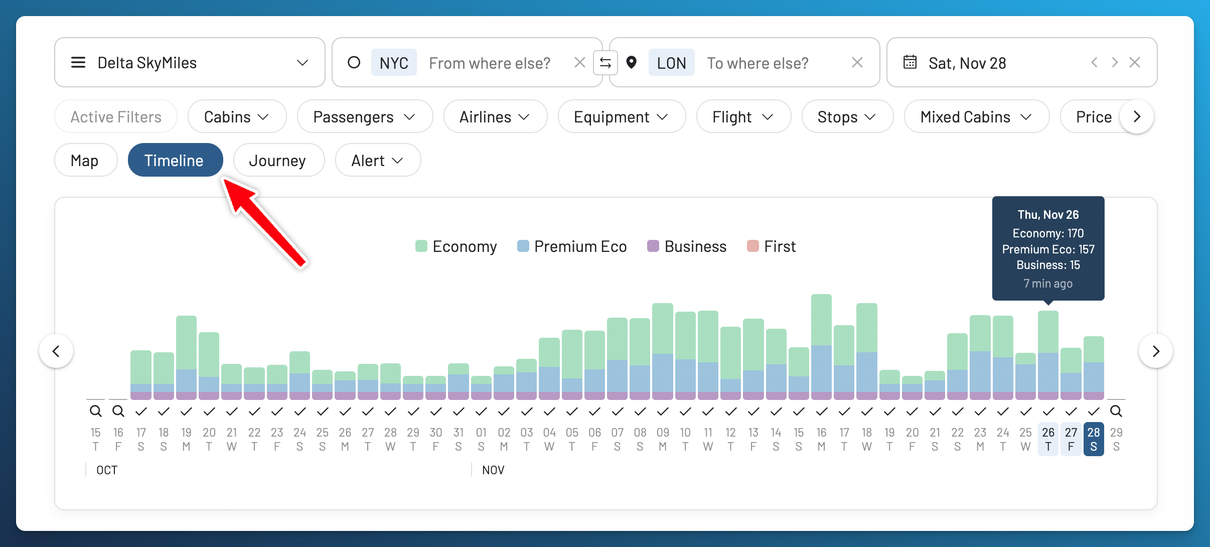Select date 29 S in November

pyautogui.click(x=1116, y=439)
